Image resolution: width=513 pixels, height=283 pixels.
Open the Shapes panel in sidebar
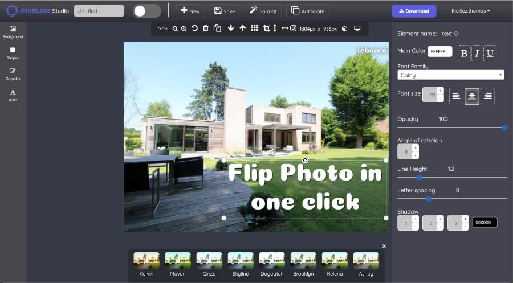click(13, 53)
